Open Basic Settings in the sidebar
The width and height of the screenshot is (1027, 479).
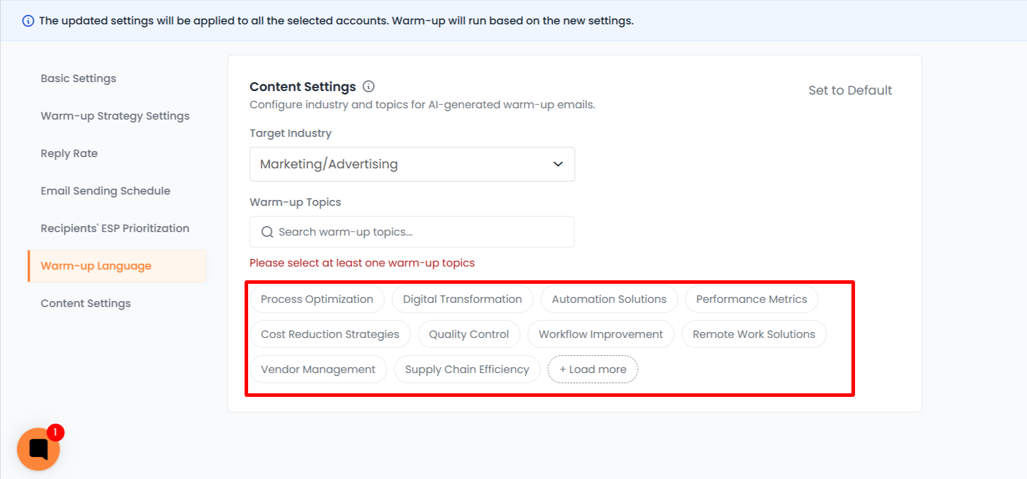(x=79, y=79)
